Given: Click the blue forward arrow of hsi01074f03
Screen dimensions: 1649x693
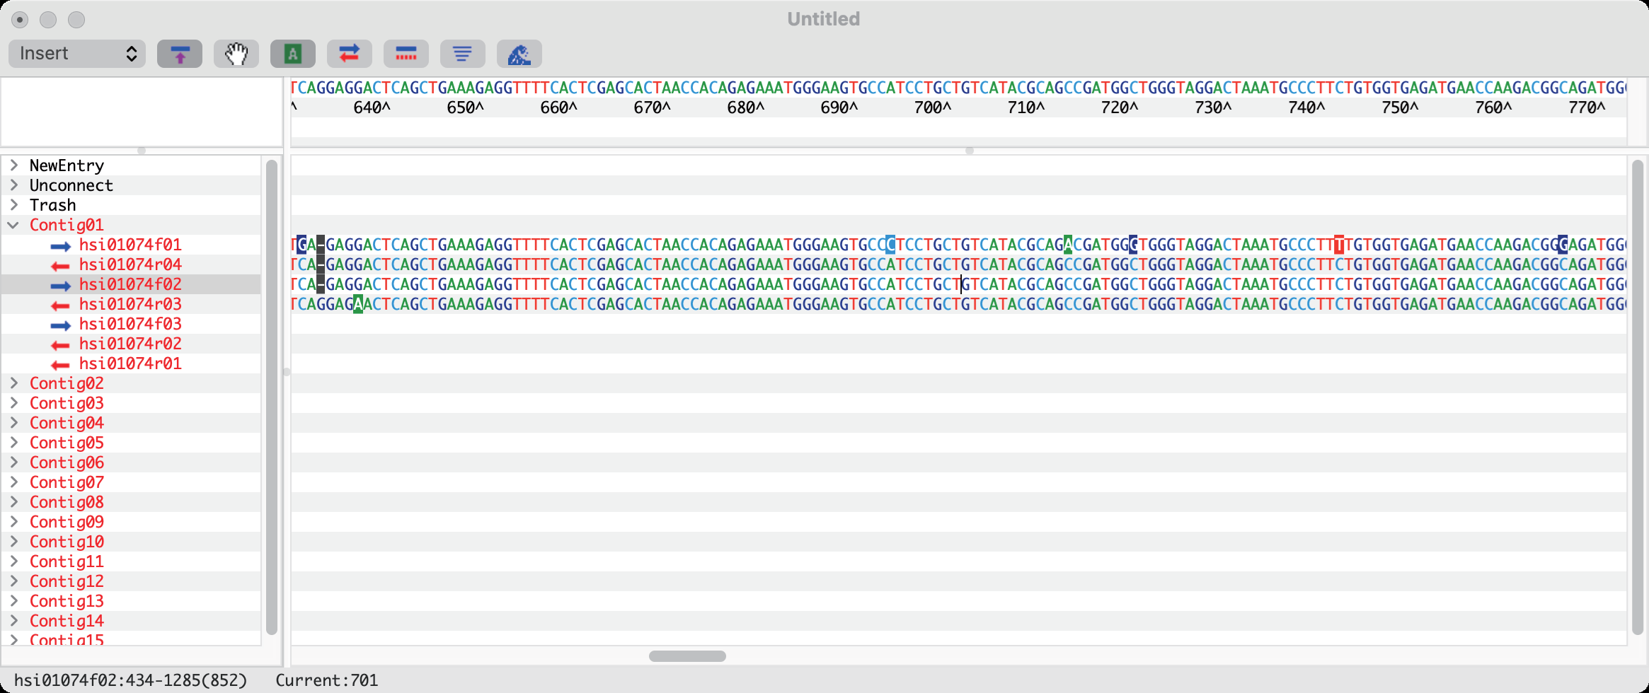Looking at the screenshot, I should tap(61, 325).
